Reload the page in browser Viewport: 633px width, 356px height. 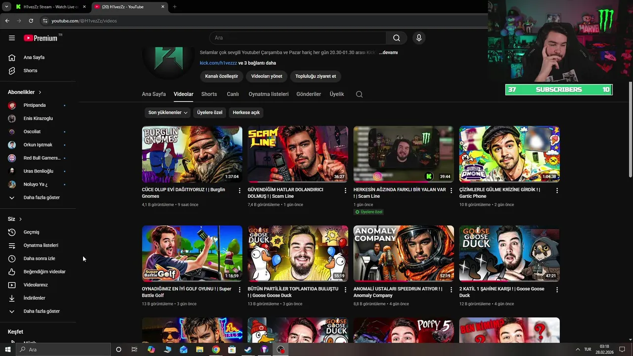tap(31, 21)
